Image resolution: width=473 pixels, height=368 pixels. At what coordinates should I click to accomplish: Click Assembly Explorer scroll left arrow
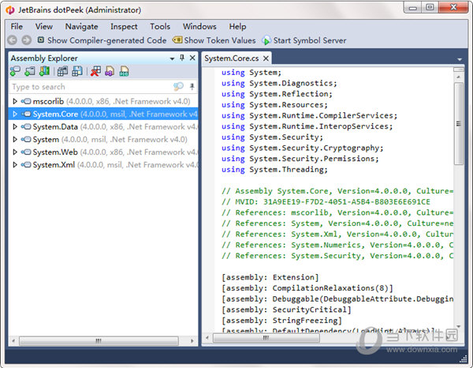13,341
